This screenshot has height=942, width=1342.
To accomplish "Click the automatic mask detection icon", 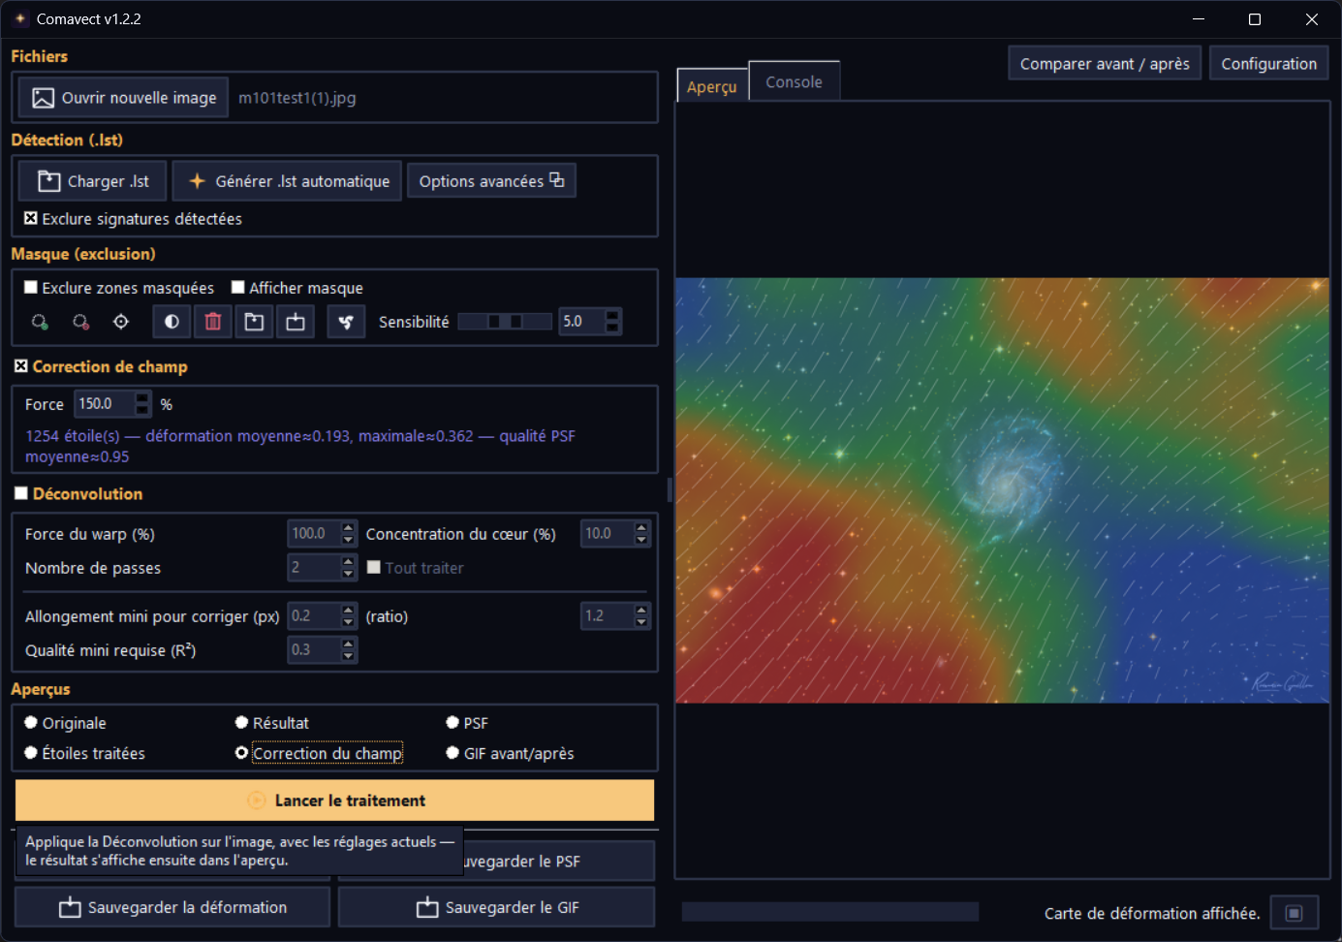I will [x=346, y=322].
